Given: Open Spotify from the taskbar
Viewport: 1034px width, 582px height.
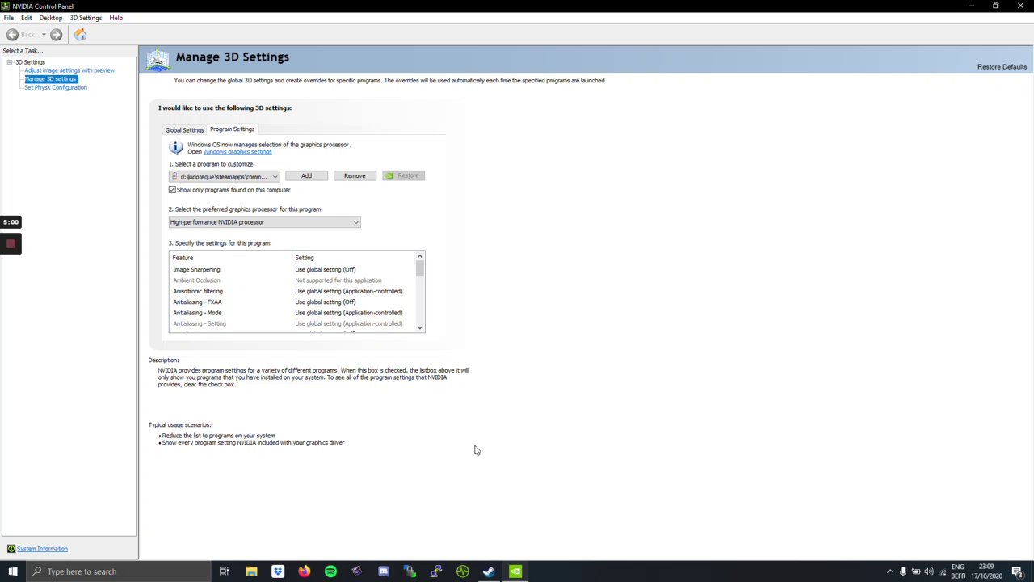Looking at the screenshot, I should point(330,571).
